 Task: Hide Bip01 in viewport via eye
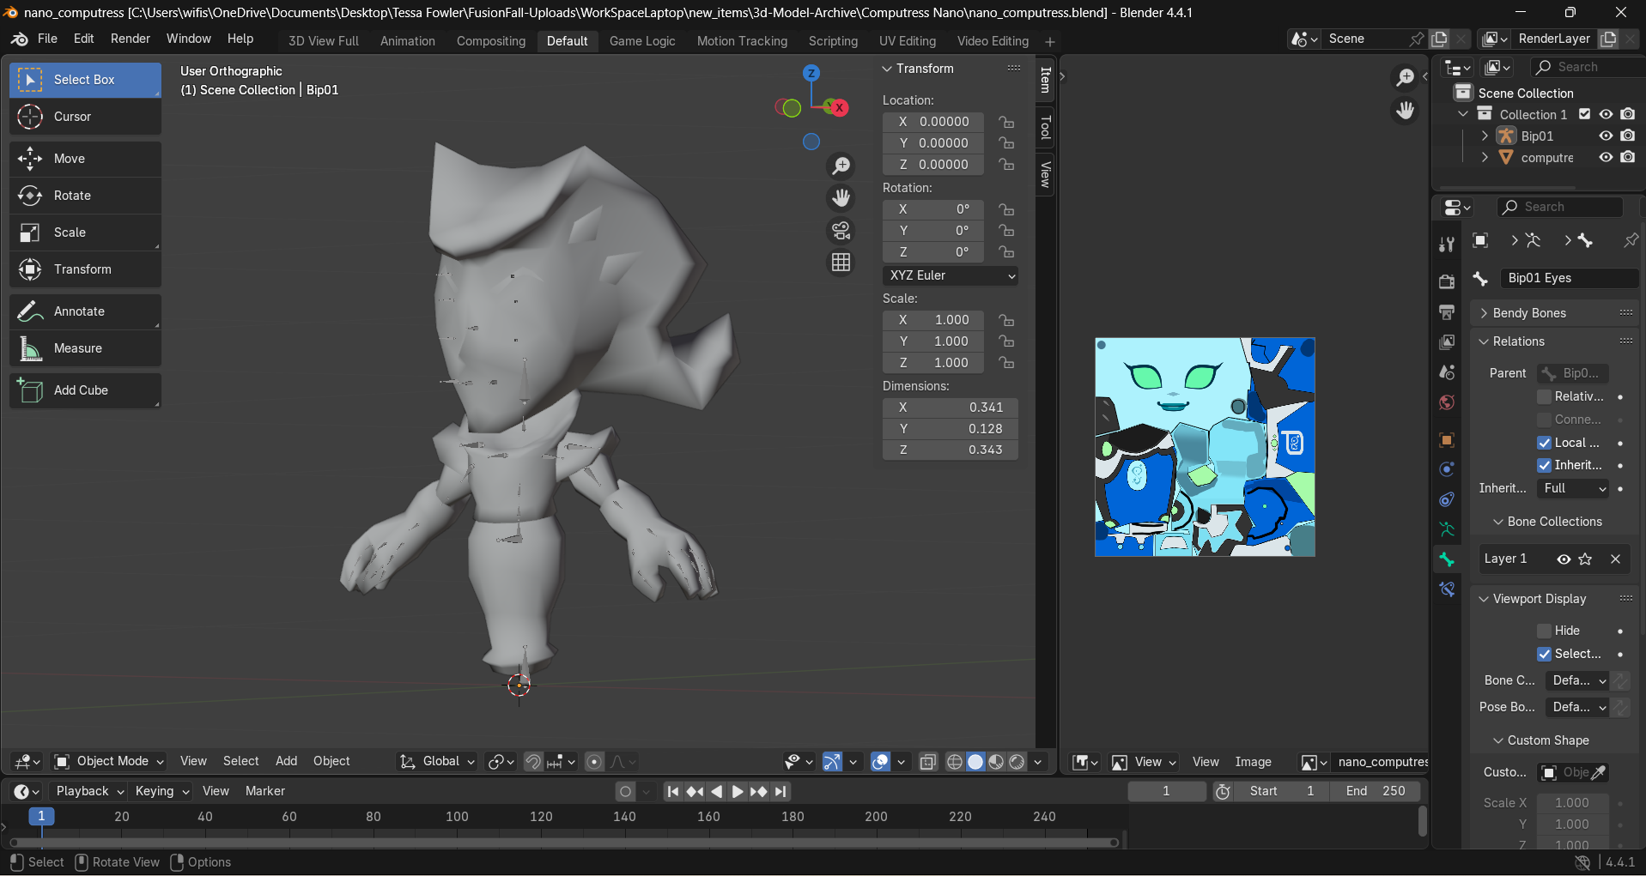[1606, 136]
